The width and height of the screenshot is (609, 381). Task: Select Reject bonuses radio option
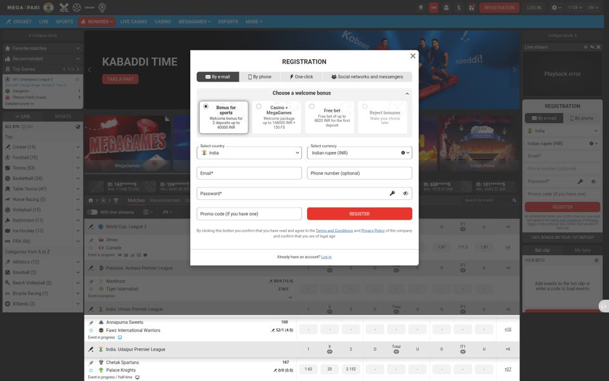365,107
